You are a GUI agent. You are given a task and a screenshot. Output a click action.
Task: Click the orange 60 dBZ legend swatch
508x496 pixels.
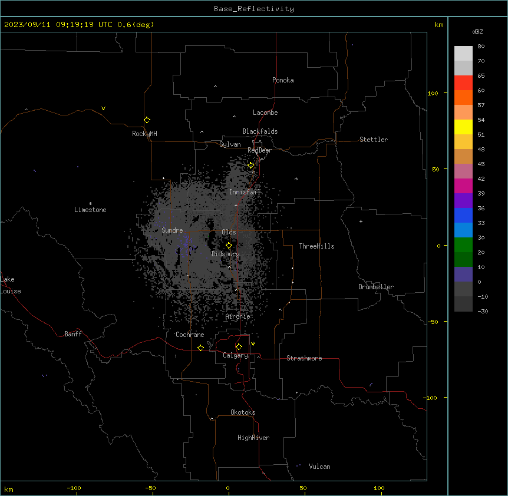[463, 97]
